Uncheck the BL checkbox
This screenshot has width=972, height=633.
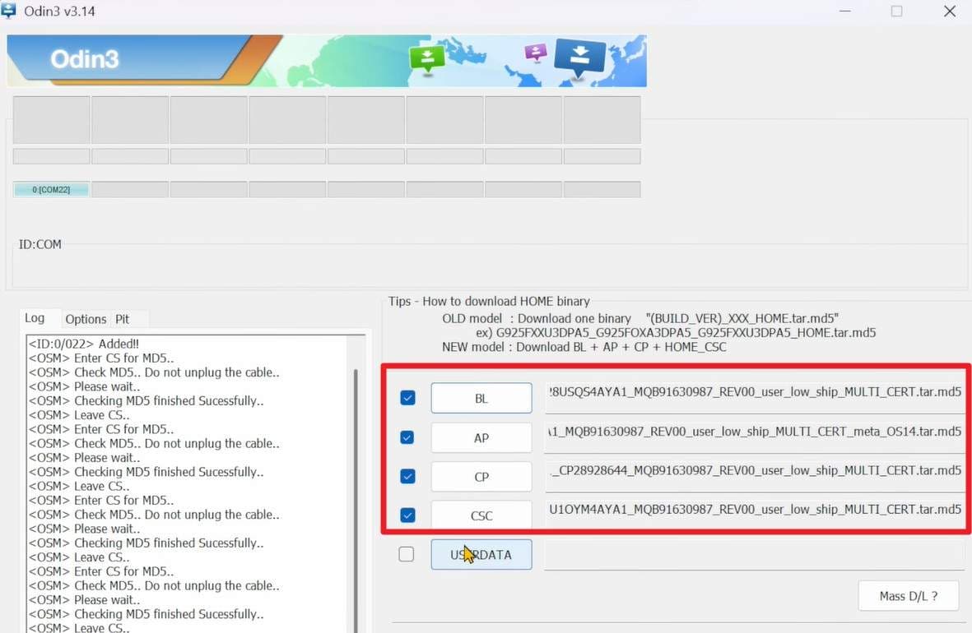407,398
